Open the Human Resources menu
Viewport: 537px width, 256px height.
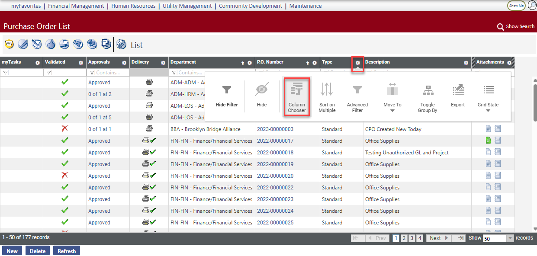coord(133,6)
